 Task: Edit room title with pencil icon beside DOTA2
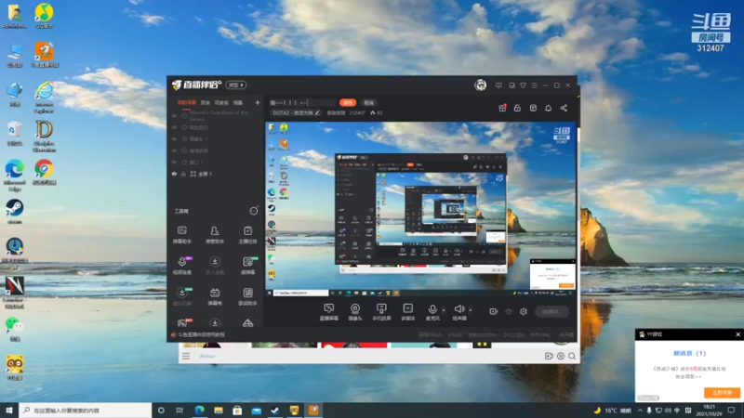click(317, 112)
